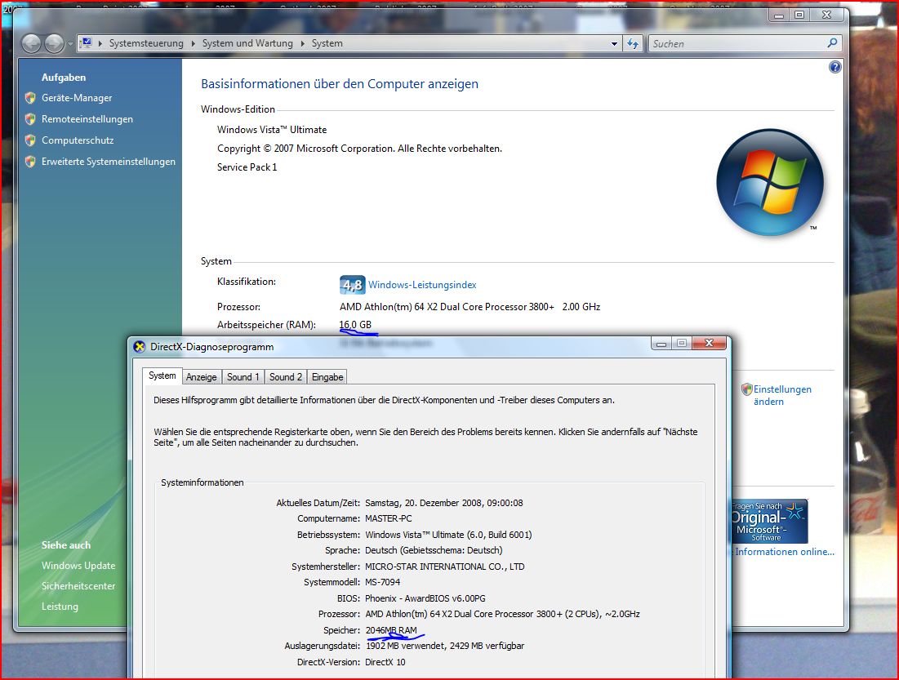The height and width of the screenshot is (680, 899).
Task: Open Sicherheitscenter under Siehe auch
Action: (x=78, y=586)
